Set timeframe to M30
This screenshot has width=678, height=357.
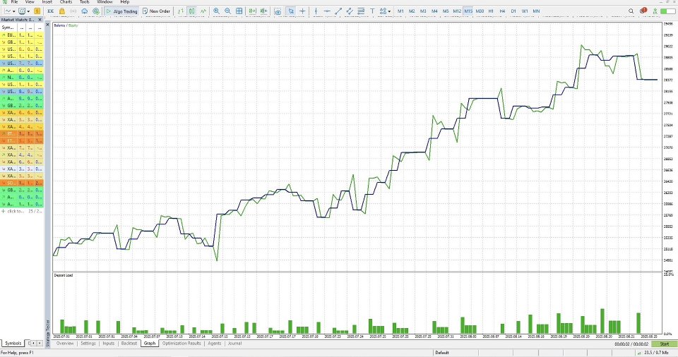tap(480, 11)
